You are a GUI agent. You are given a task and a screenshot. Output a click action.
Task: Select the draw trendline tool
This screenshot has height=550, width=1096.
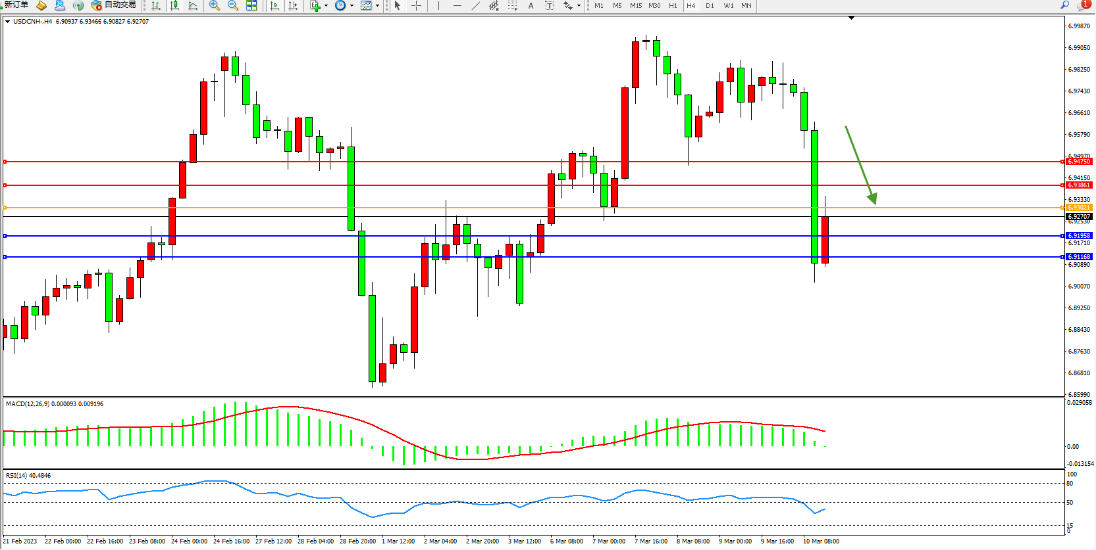pos(476,6)
